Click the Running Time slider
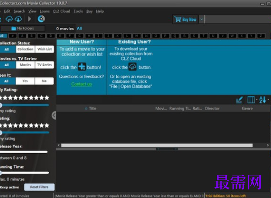This screenshot has width=271, height=198. (25, 173)
